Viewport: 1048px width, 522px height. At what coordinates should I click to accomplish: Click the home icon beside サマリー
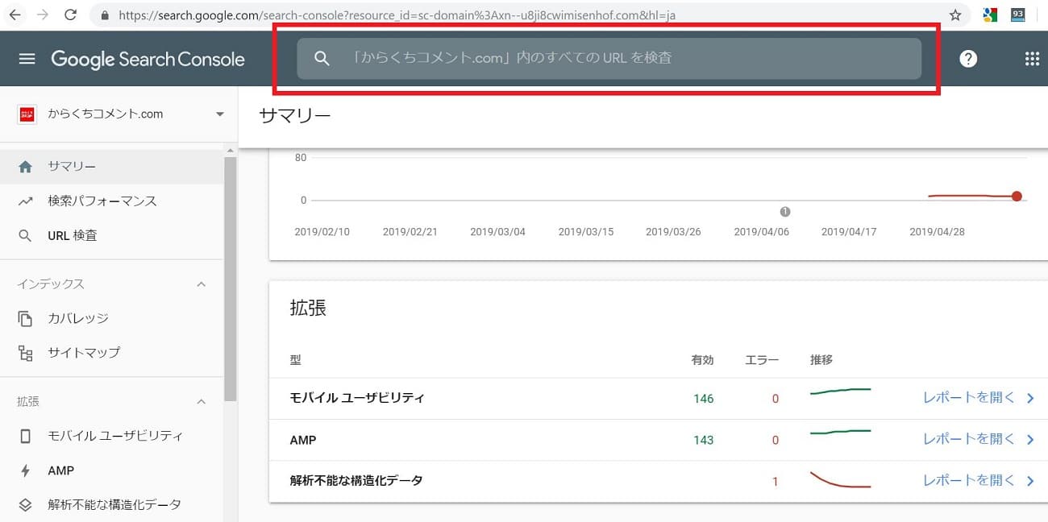26,167
